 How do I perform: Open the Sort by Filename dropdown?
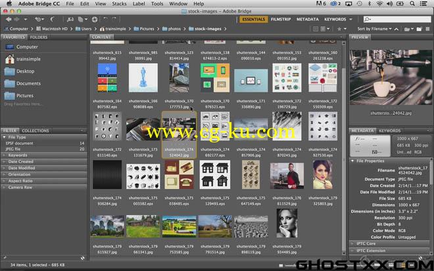[x=374, y=29]
